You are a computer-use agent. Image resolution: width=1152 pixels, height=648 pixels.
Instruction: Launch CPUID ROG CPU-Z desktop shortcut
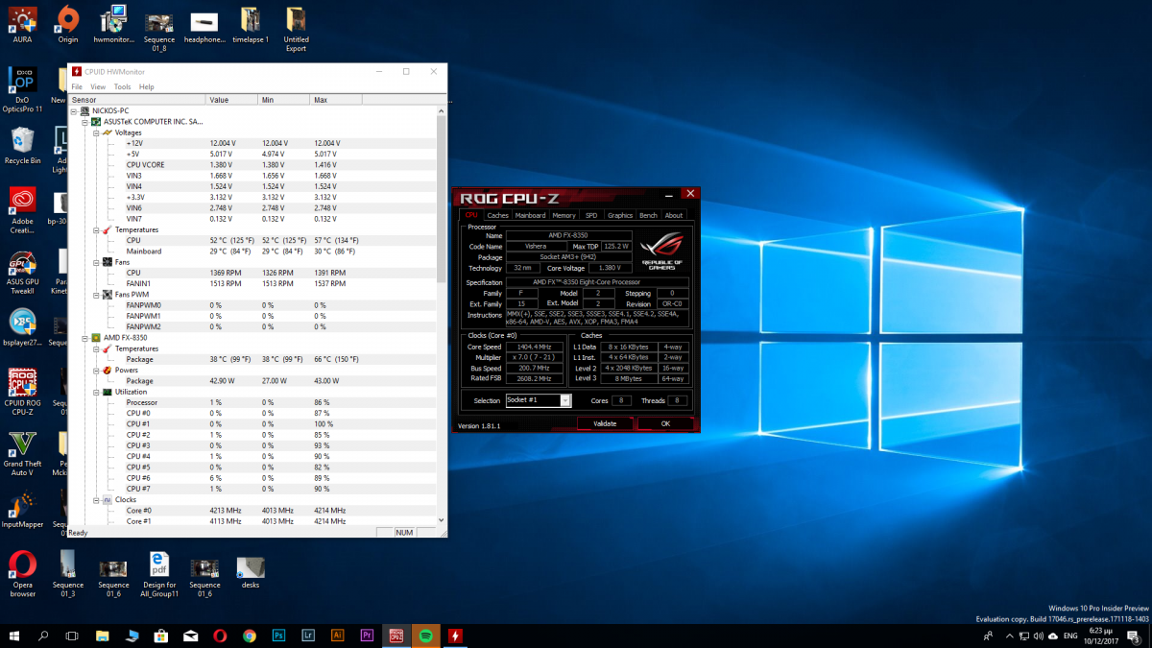coord(22,394)
